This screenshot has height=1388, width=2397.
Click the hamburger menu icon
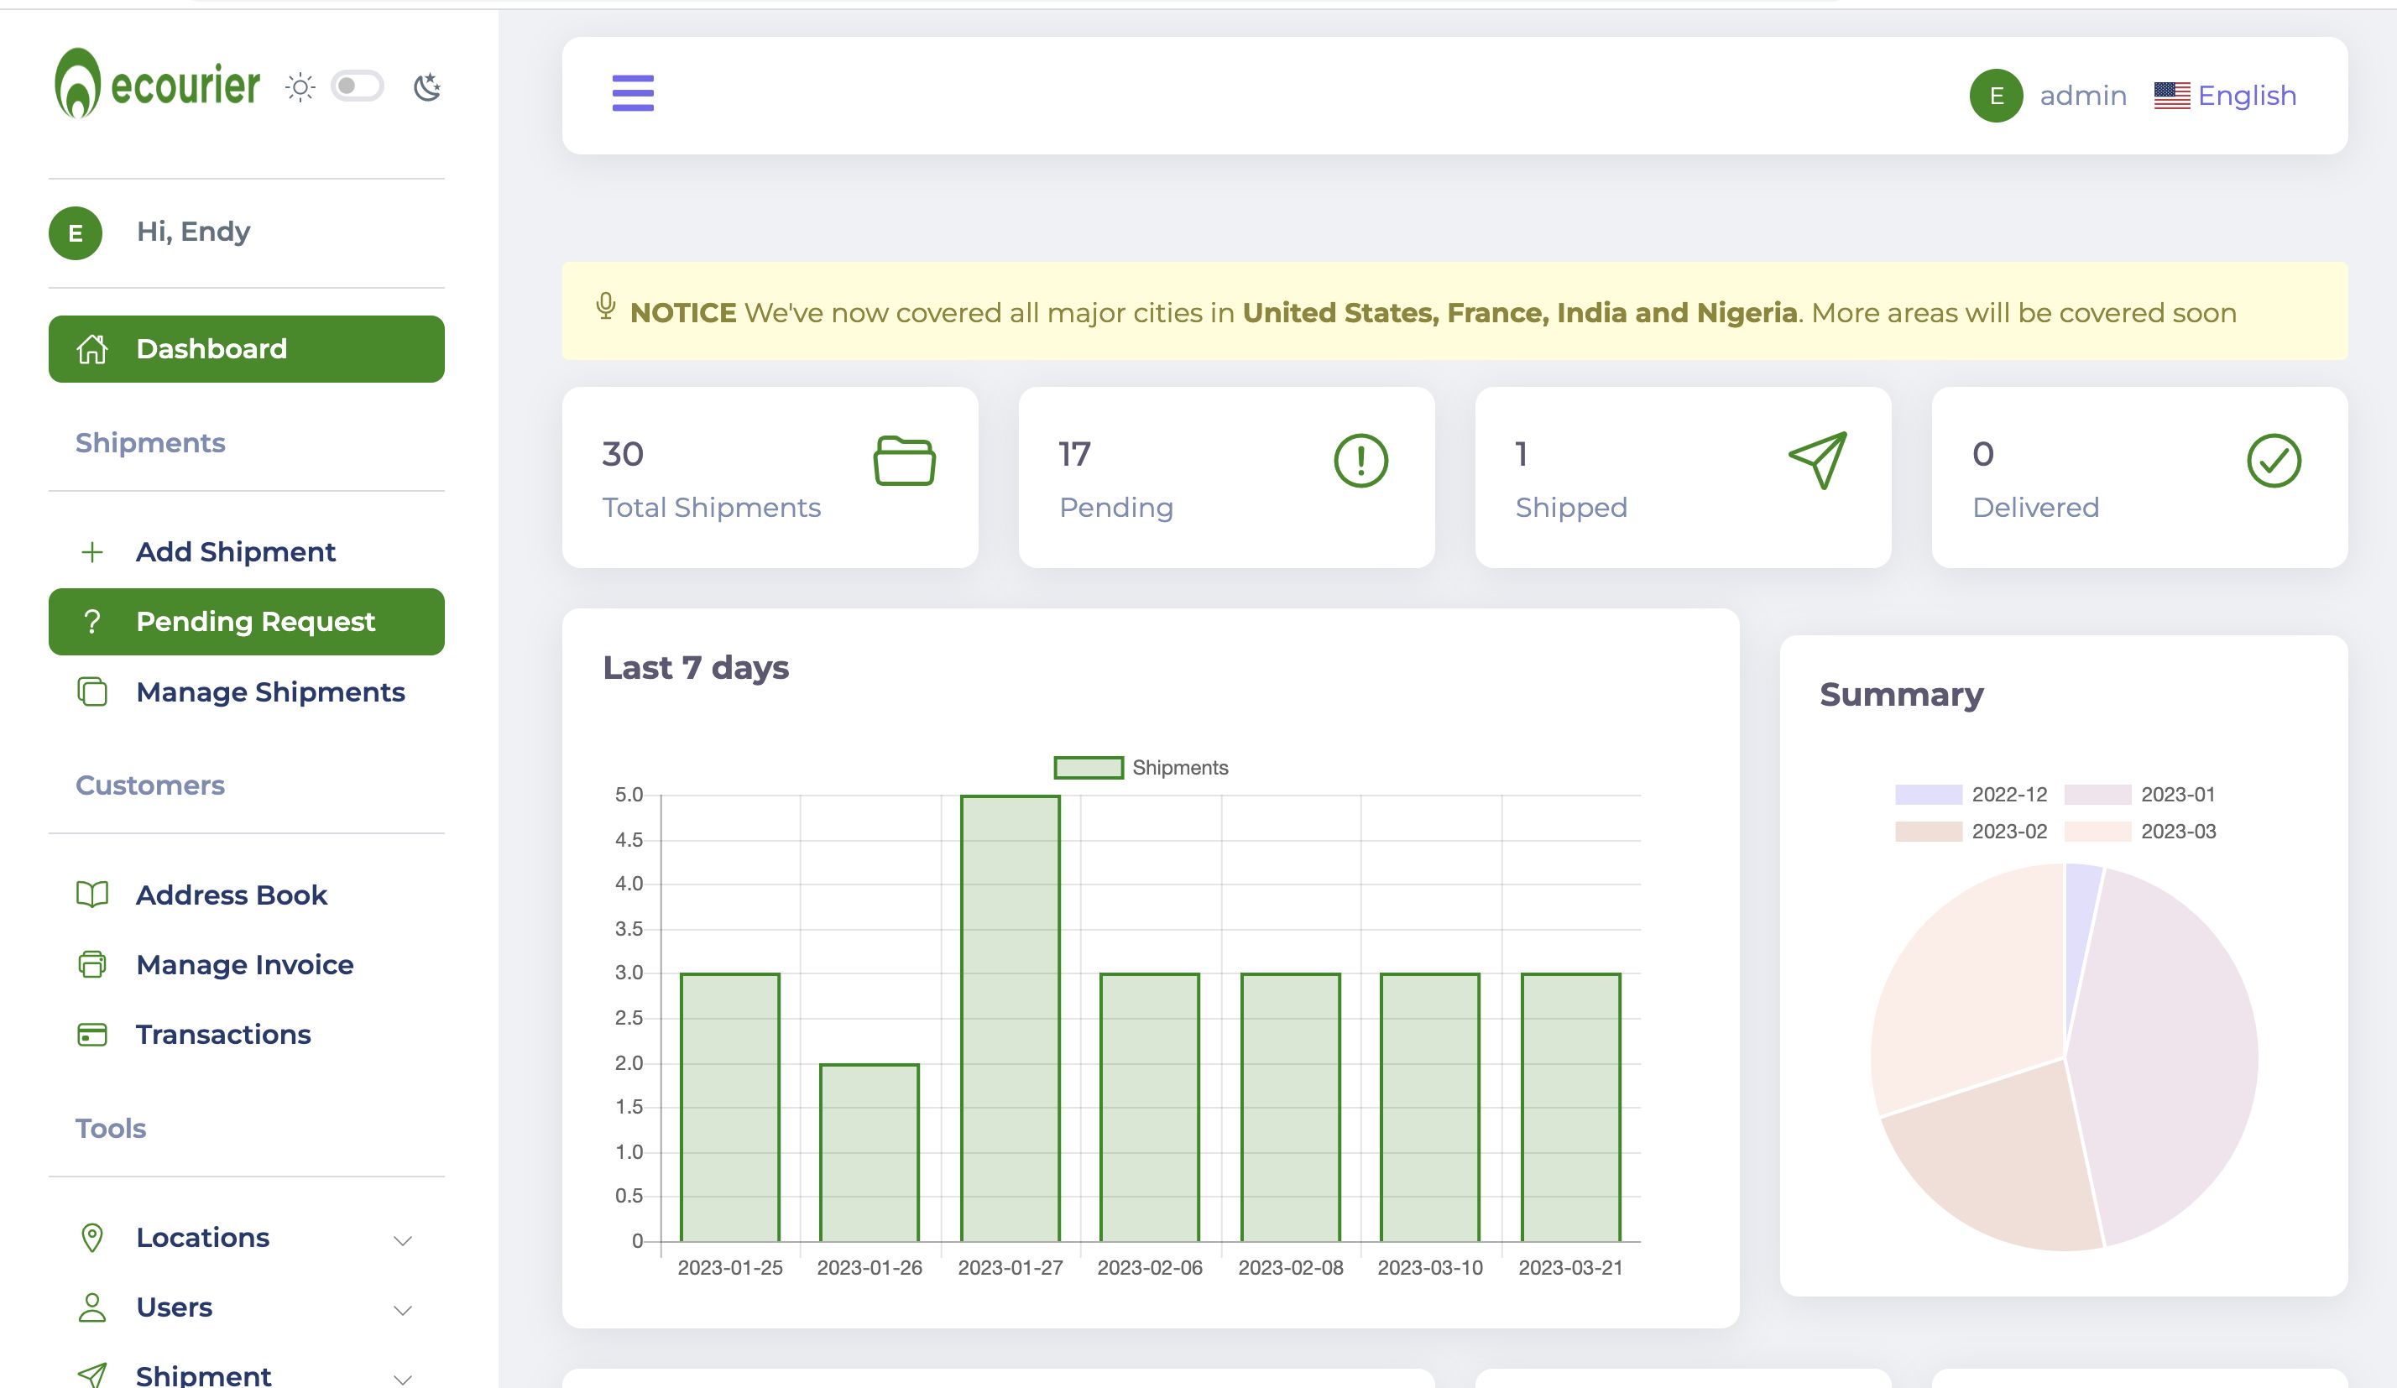coord(633,93)
